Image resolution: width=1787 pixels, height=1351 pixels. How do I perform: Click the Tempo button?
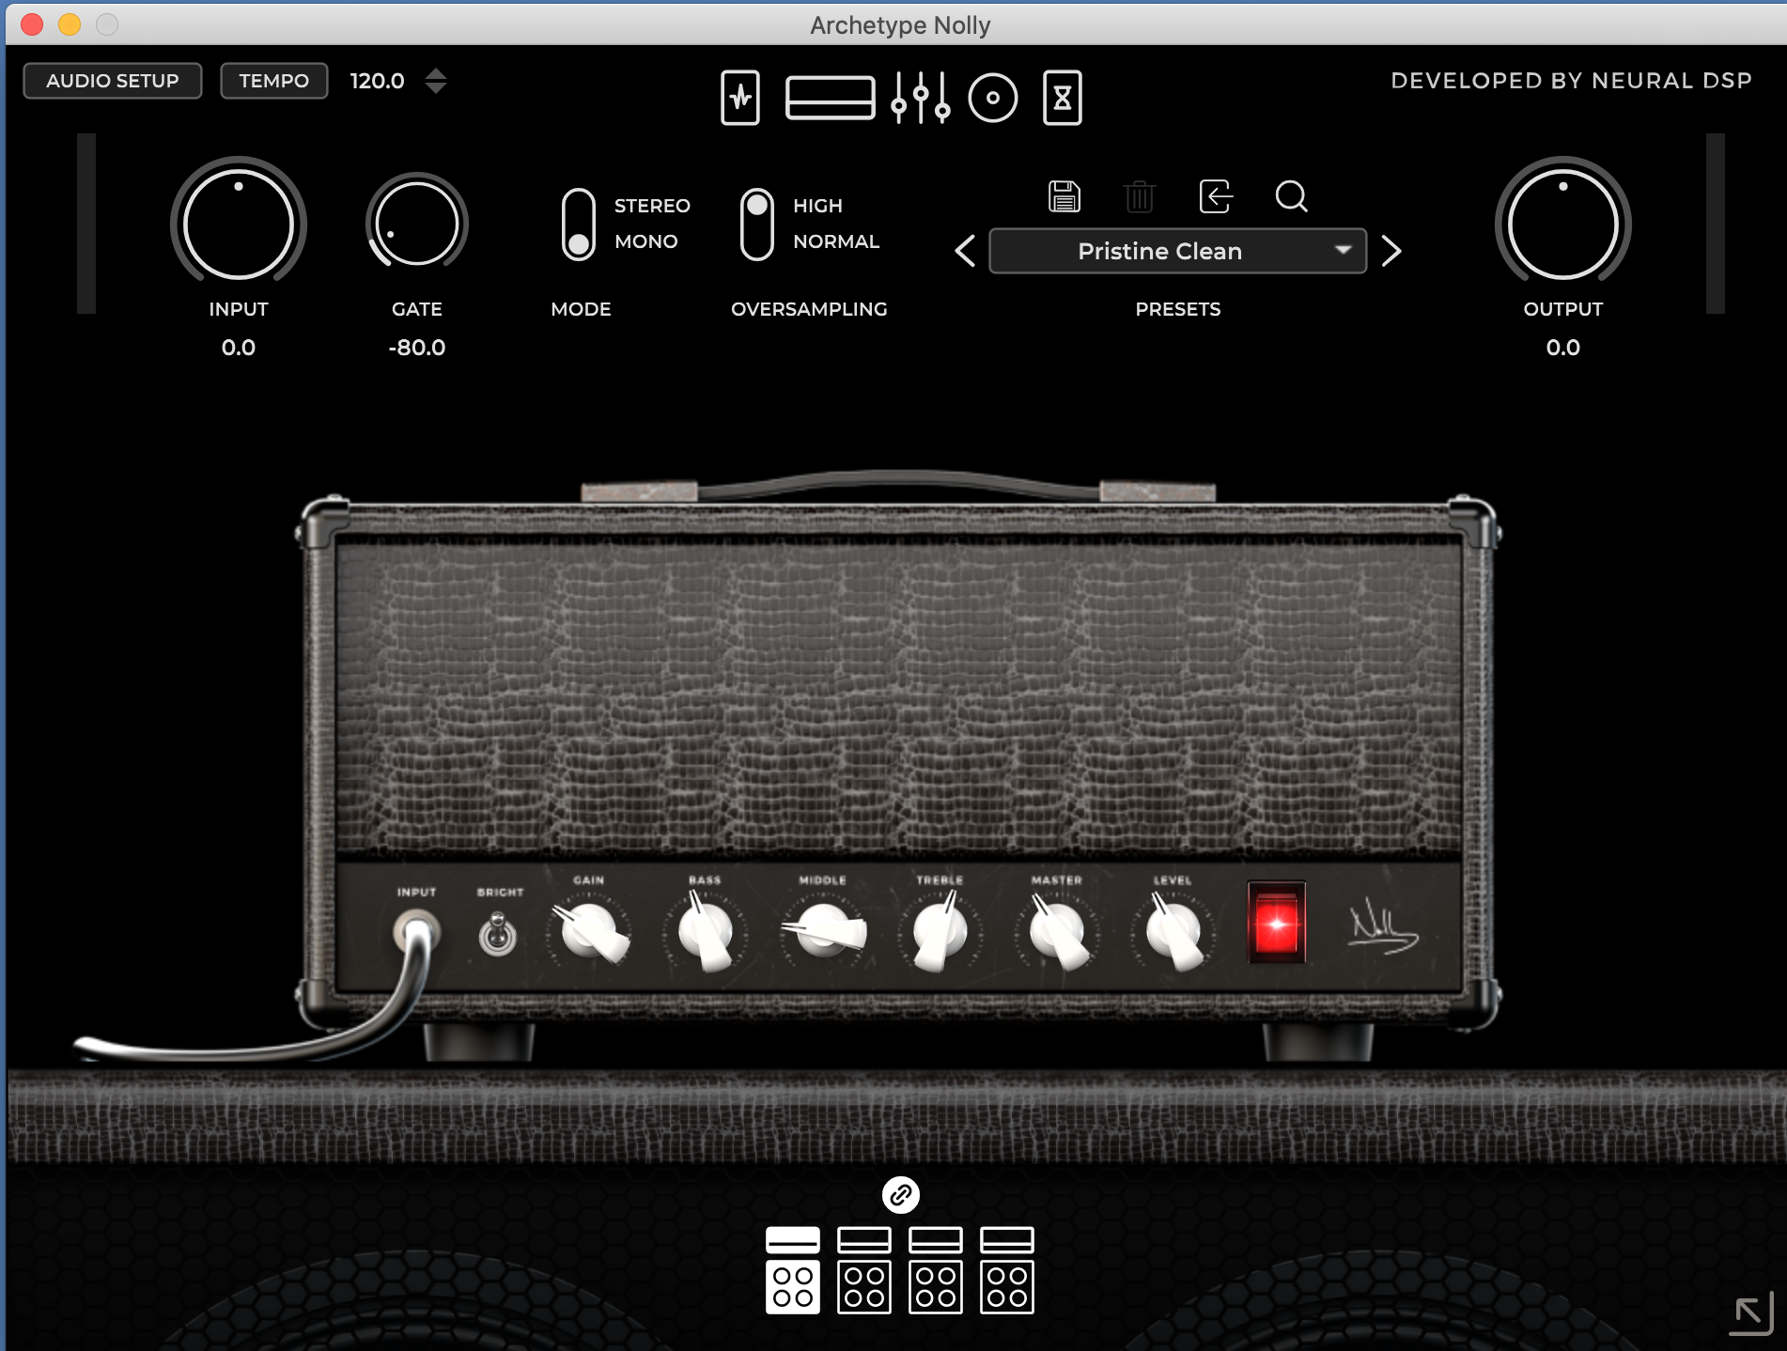point(273,81)
